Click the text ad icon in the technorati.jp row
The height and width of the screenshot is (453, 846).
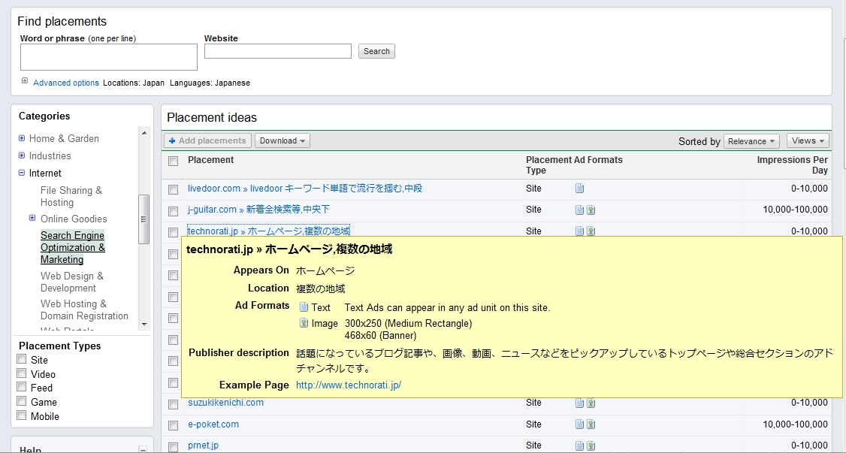coord(579,231)
